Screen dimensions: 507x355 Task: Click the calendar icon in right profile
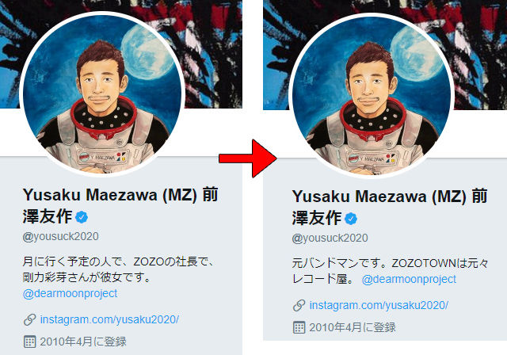pyautogui.click(x=299, y=327)
